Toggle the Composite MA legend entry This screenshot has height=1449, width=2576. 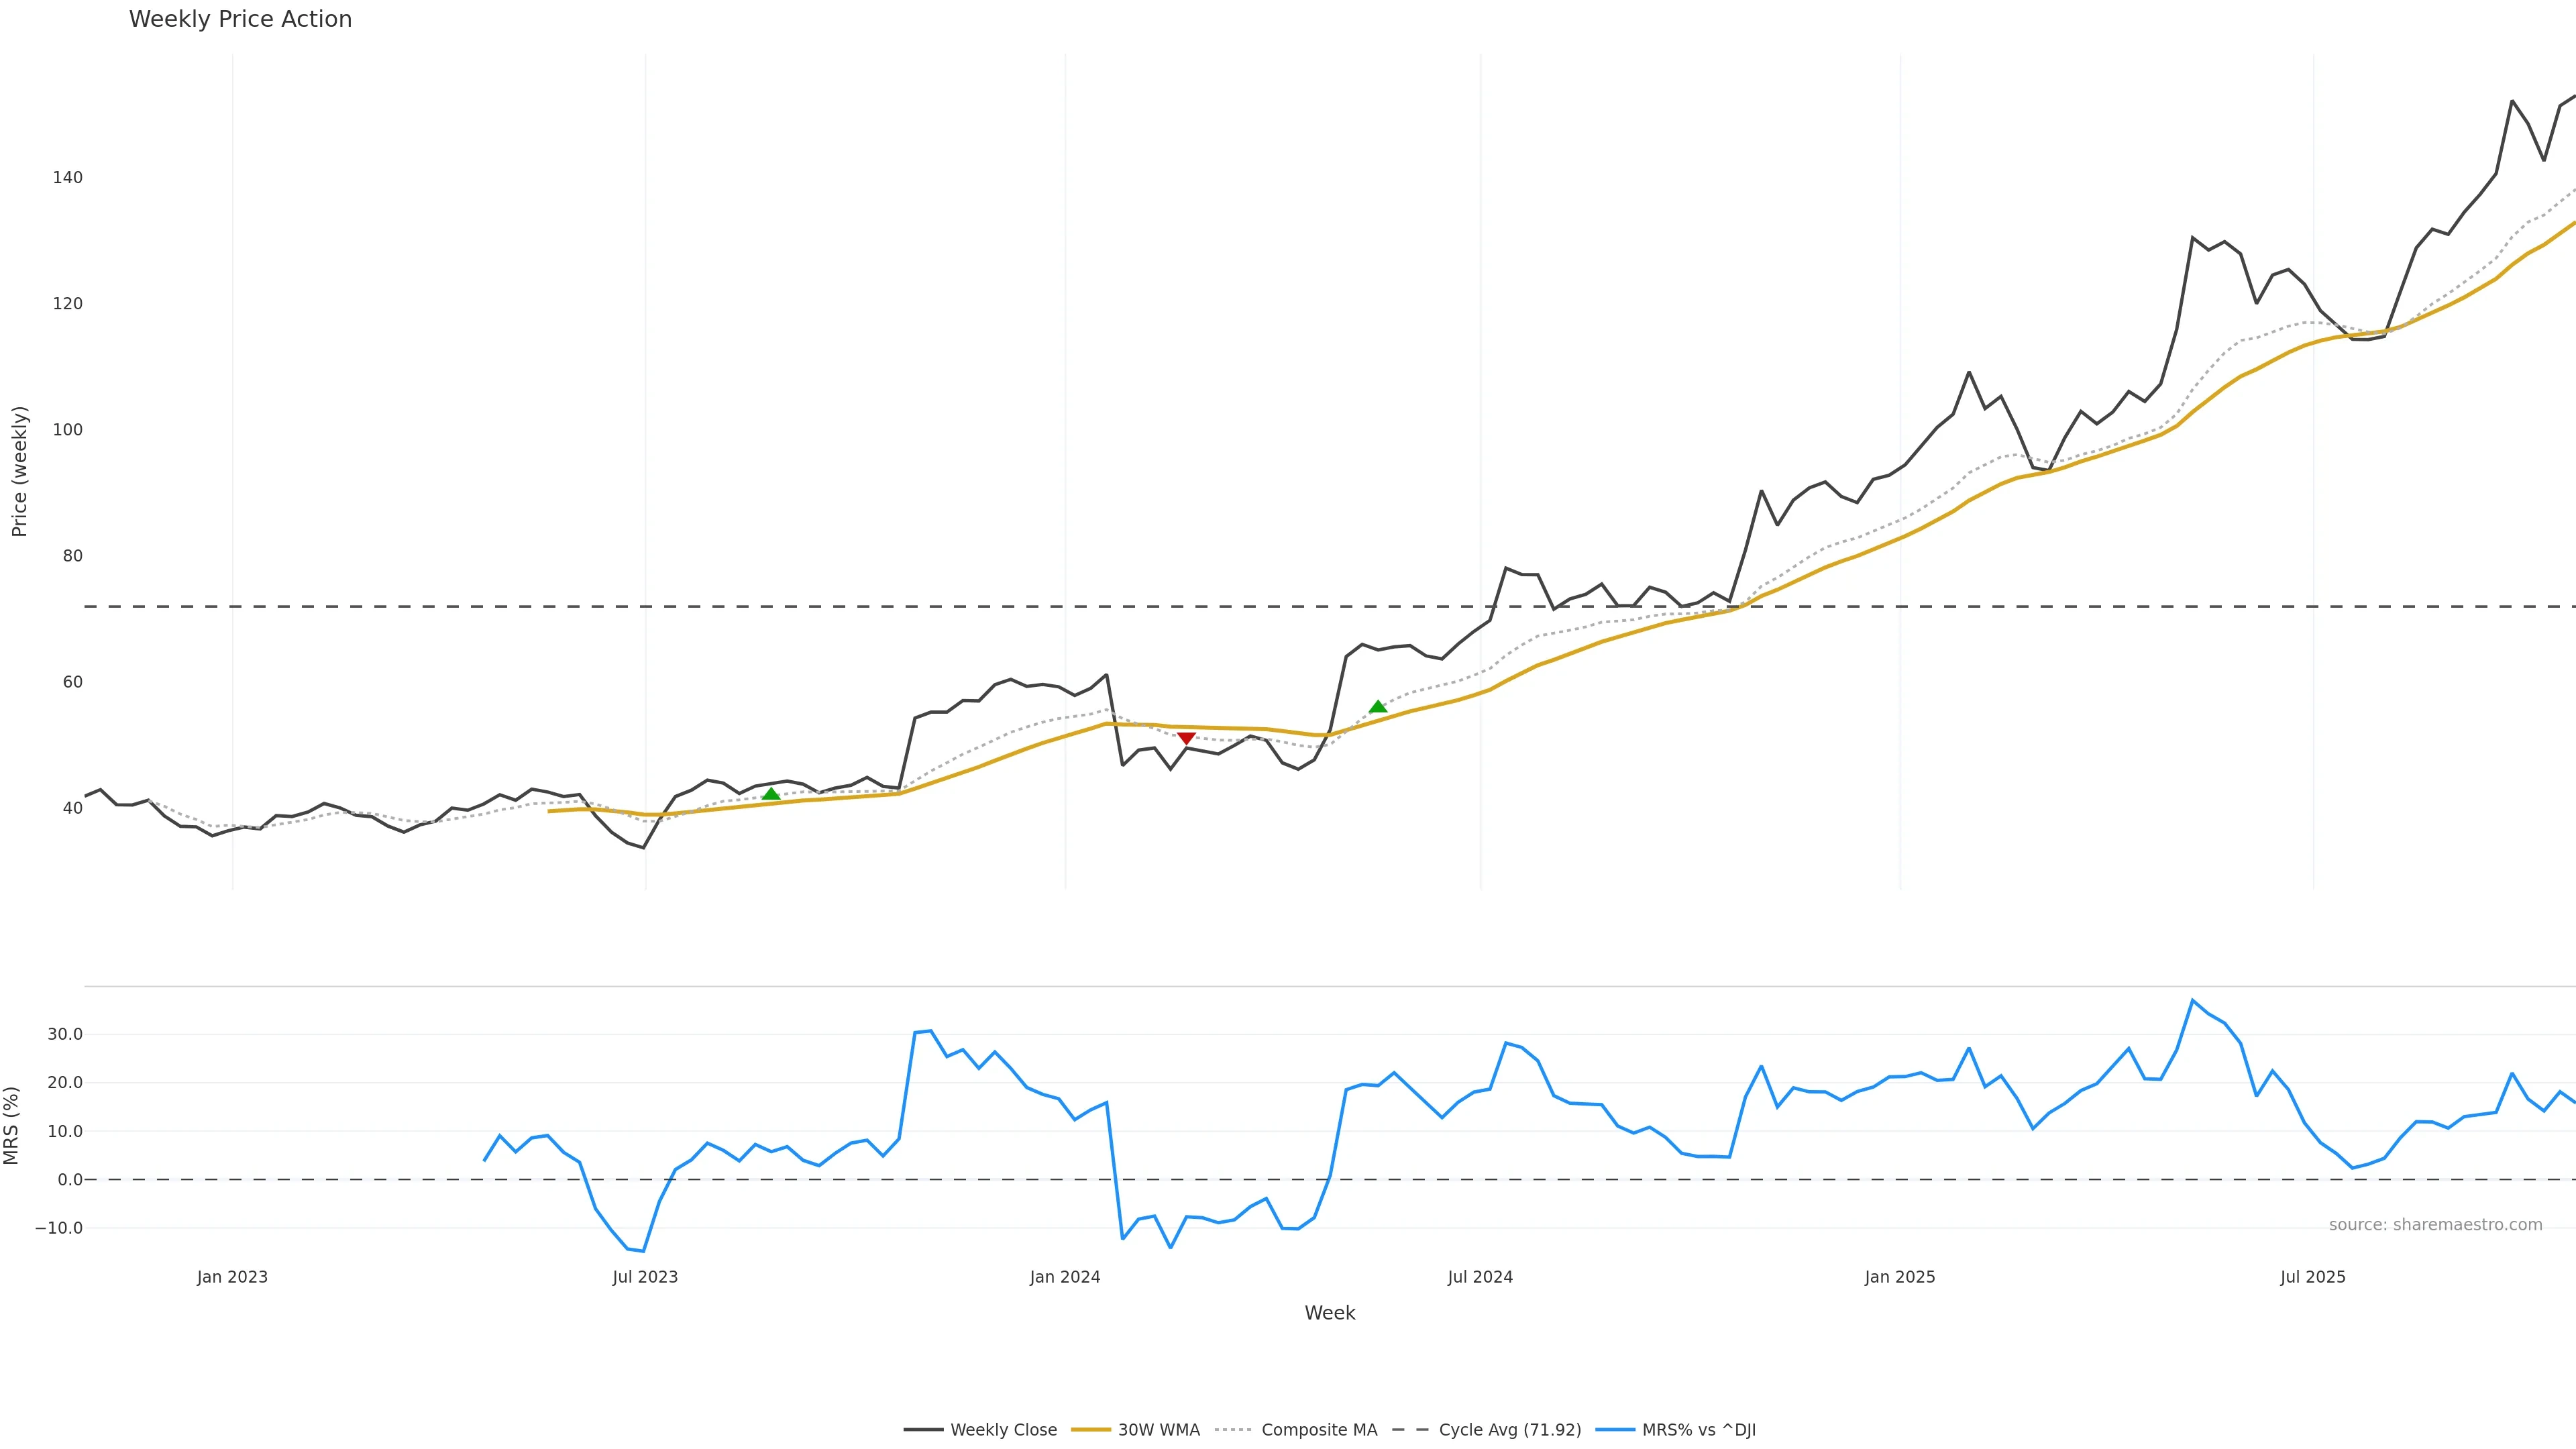point(1318,1430)
